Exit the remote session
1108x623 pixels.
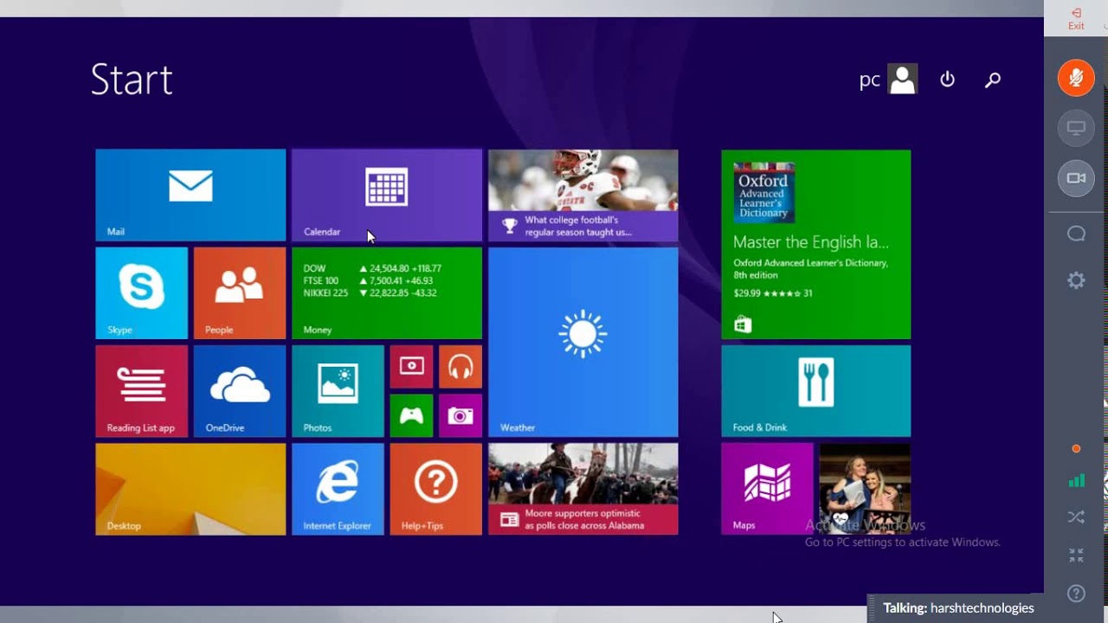[x=1076, y=19]
